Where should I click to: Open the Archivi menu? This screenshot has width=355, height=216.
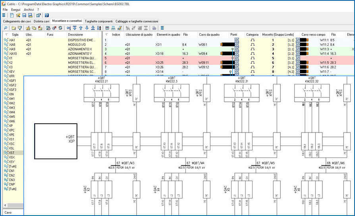click(29, 9)
